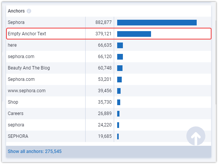The height and width of the screenshot is (164, 218).
Task: Select the Sephora anchor row label
Action: [16, 22]
